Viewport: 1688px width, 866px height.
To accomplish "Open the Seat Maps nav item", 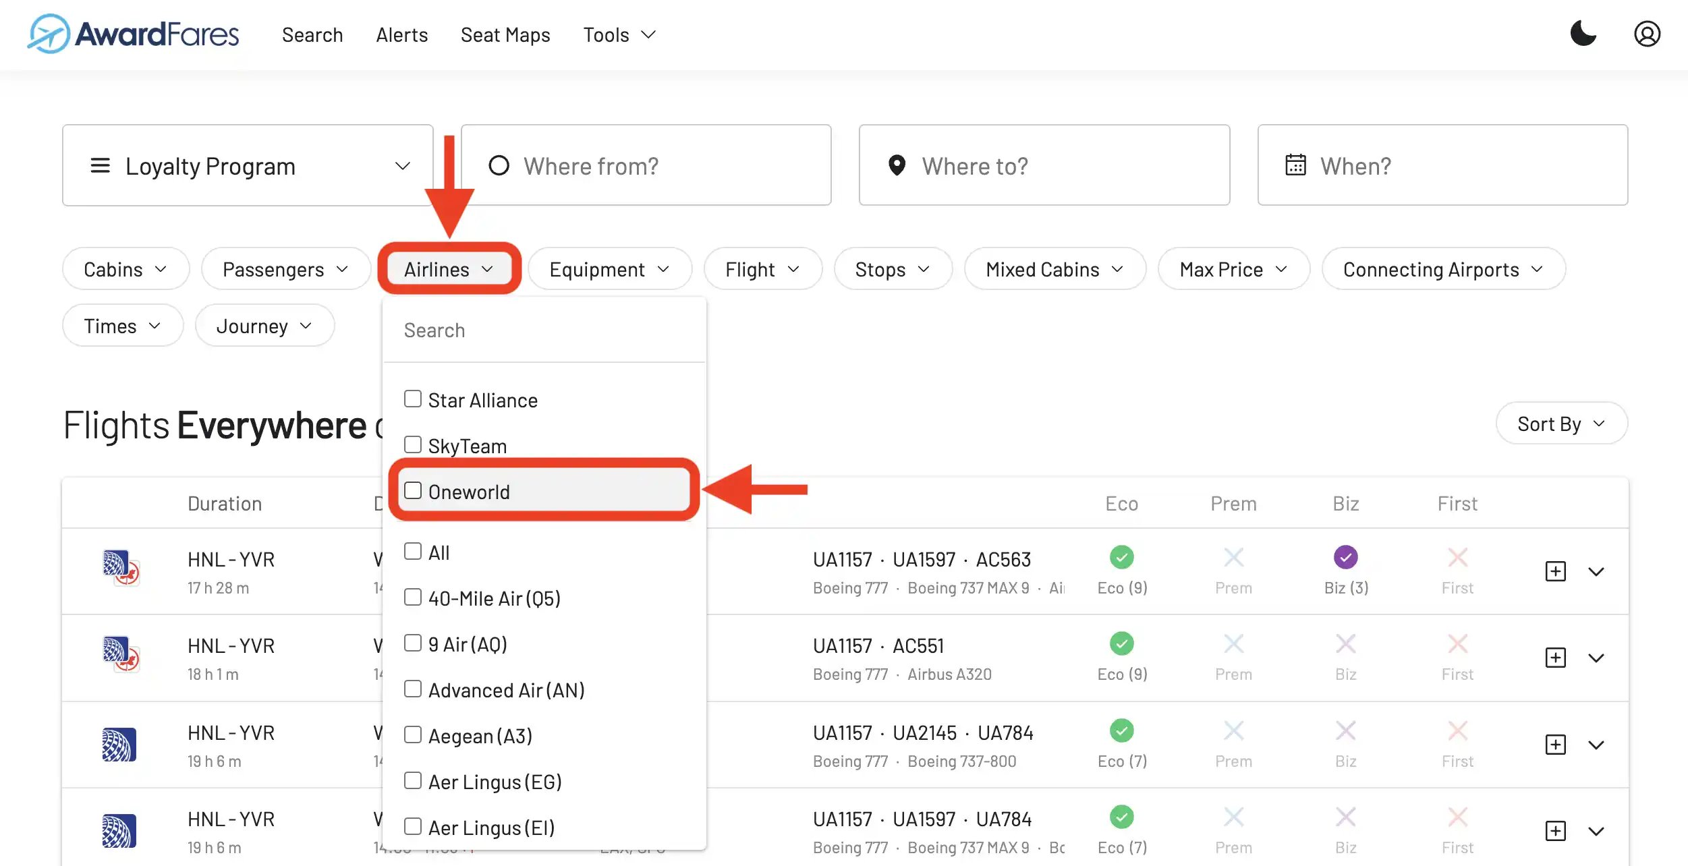I will (x=505, y=34).
